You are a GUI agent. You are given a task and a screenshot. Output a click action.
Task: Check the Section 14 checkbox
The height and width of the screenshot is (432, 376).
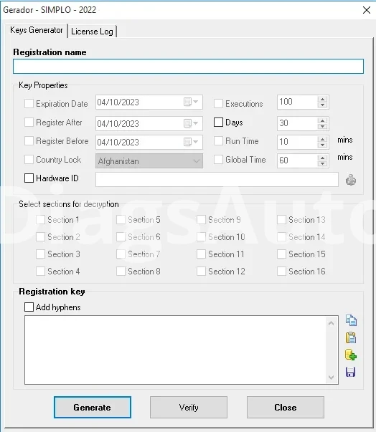coord(281,237)
